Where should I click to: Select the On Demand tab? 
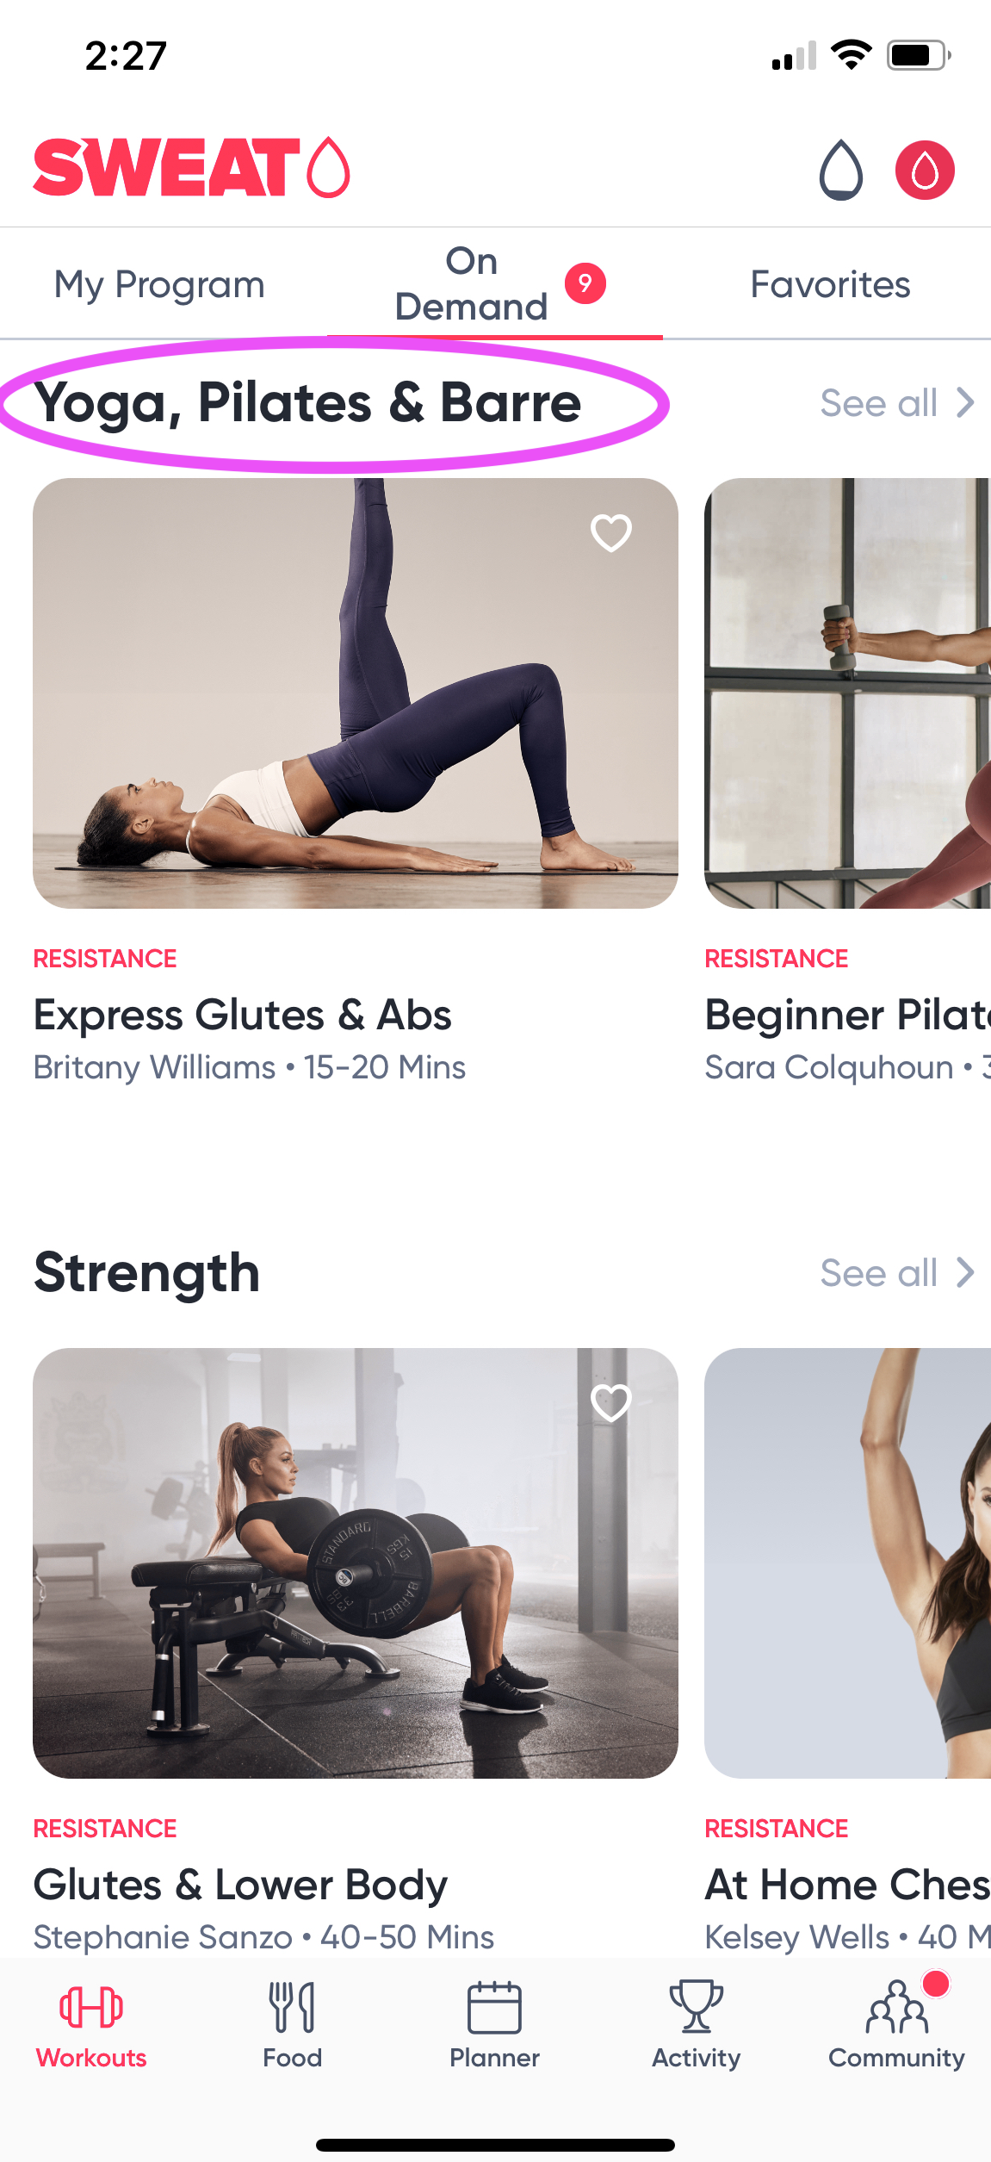(x=471, y=283)
